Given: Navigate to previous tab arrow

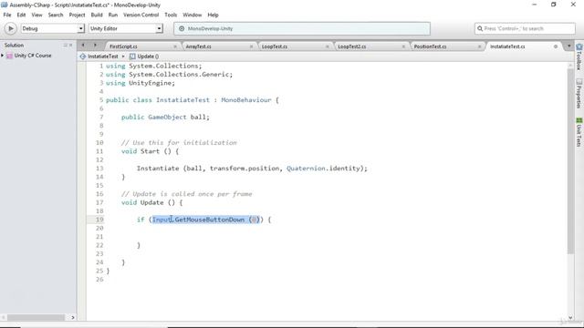Looking at the screenshot, I should 83,46.
